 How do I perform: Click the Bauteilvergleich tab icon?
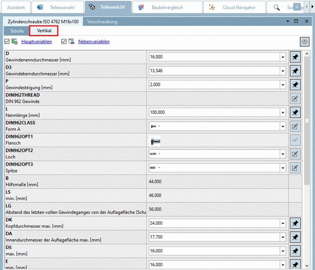click(141, 8)
